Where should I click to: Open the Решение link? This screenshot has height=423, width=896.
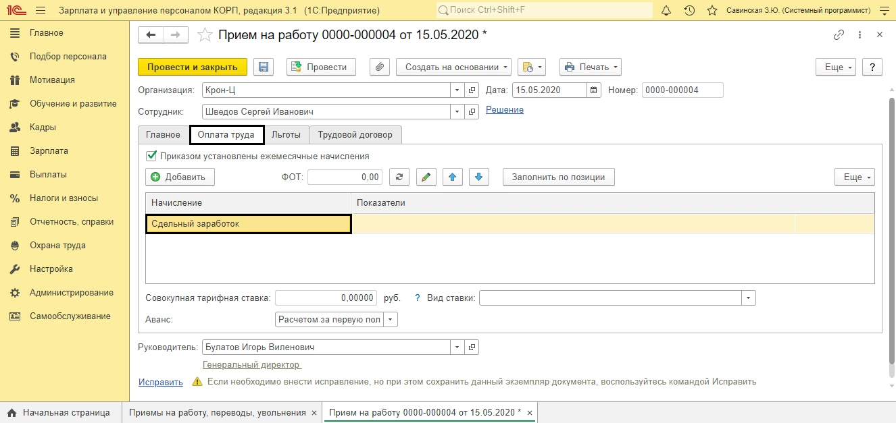tap(505, 110)
